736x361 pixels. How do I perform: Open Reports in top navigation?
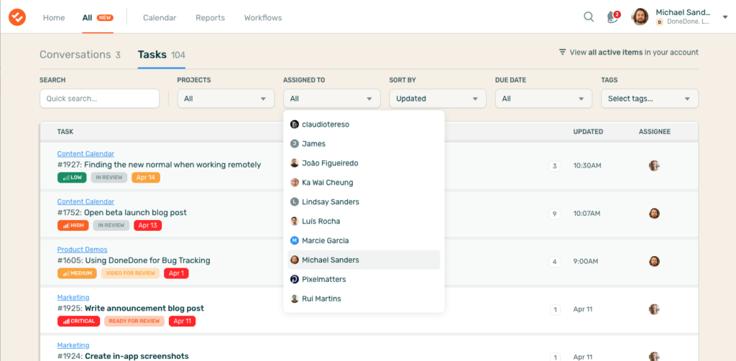pyautogui.click(x=211, y=18)
